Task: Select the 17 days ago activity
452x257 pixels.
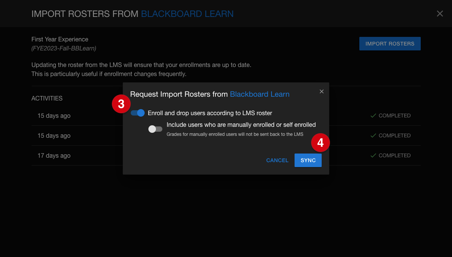Action: coord(226,155)
